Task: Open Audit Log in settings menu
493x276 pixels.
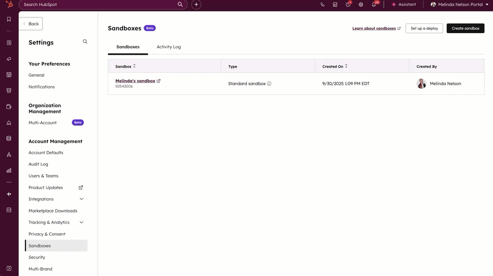Action: pyautogui.click(x=38, y=164)
